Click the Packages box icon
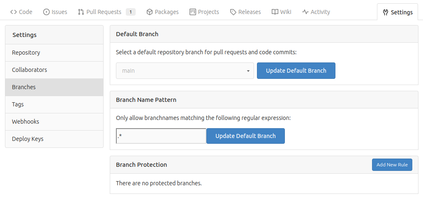Image resolution: width=423 pixels, height=198 pixels. [150, 12]
